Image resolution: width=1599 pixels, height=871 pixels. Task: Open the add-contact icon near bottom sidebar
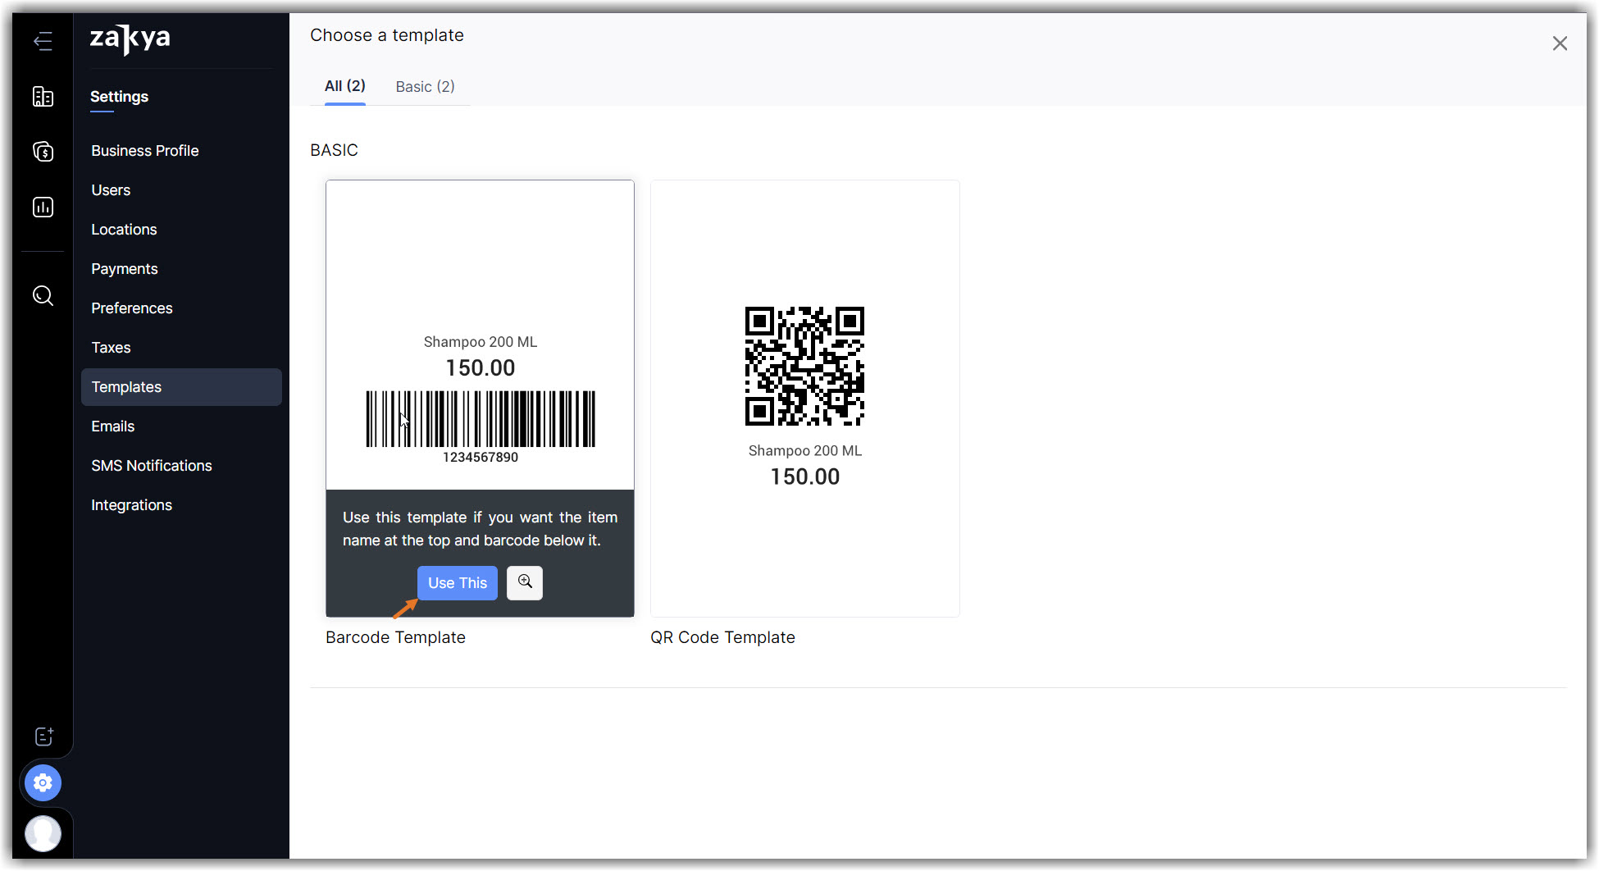(43, 736)
